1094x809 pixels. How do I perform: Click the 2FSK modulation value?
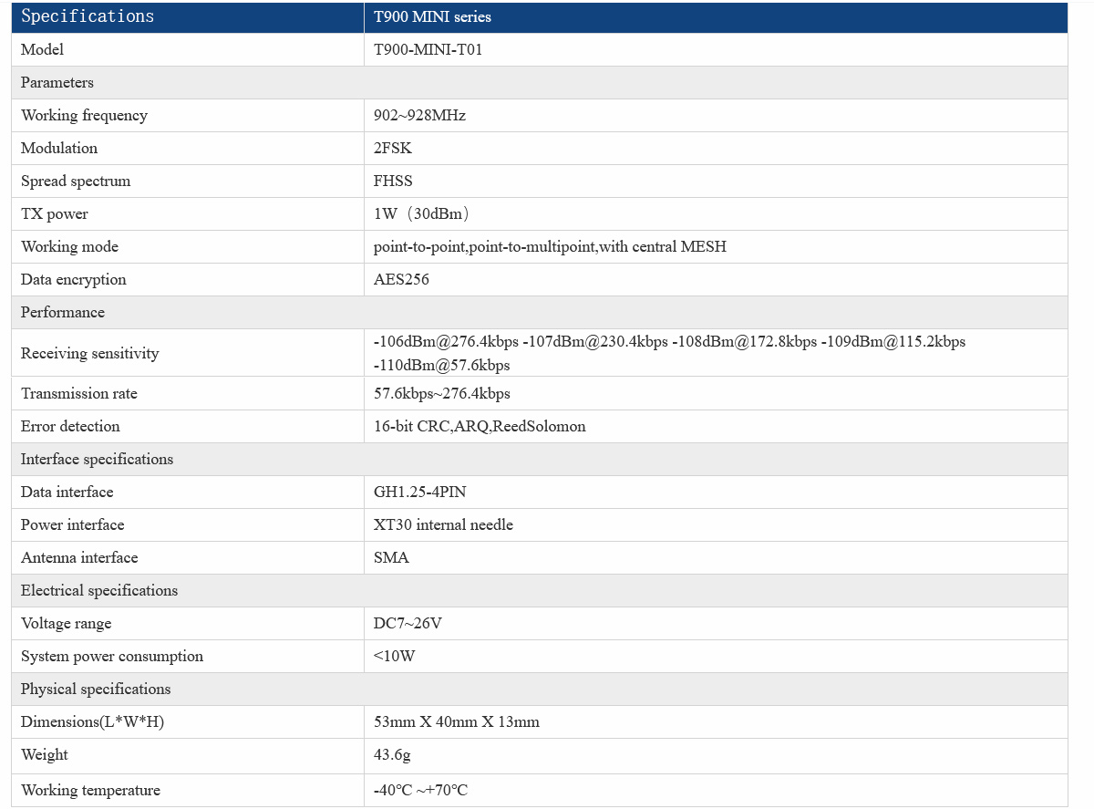tap(393, 149)
